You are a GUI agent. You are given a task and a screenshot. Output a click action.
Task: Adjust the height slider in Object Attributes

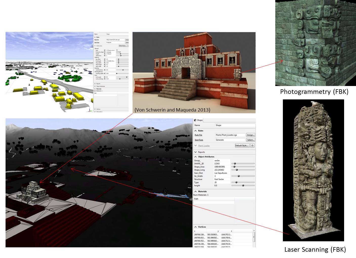tap(243, 185)
